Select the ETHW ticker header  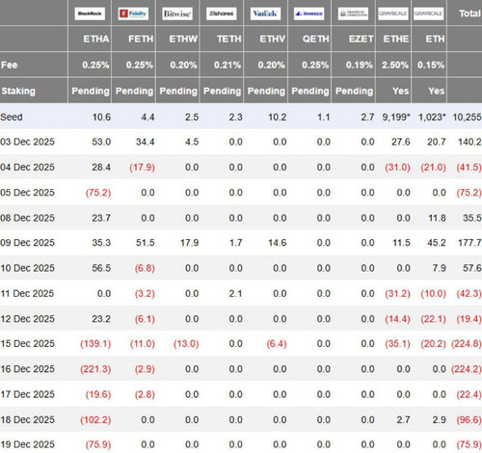(183, 39)
